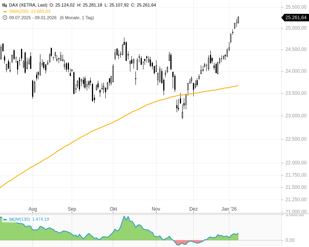Click the orange SMA(200) legend marker
Image resolution: width=309 pixels, height=247 pixels.
pos(5,11)
